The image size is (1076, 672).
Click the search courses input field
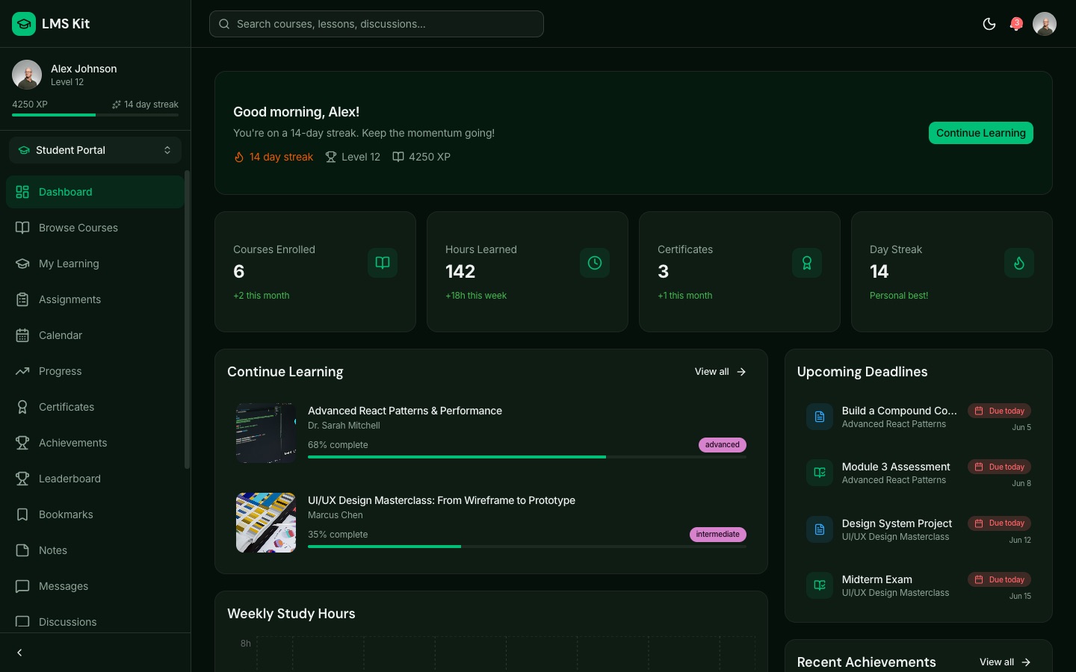(x=377, y=24)
